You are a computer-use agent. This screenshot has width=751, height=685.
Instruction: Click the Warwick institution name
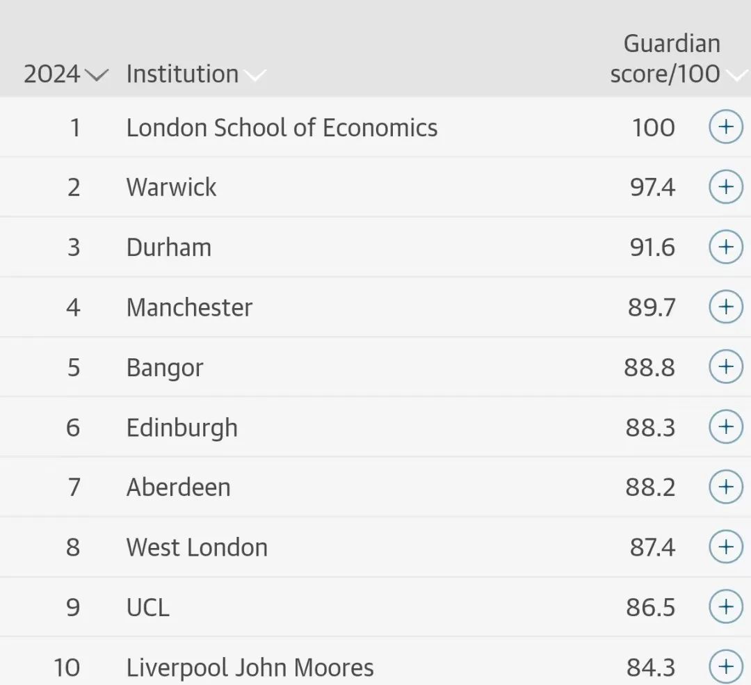point(171,187)
